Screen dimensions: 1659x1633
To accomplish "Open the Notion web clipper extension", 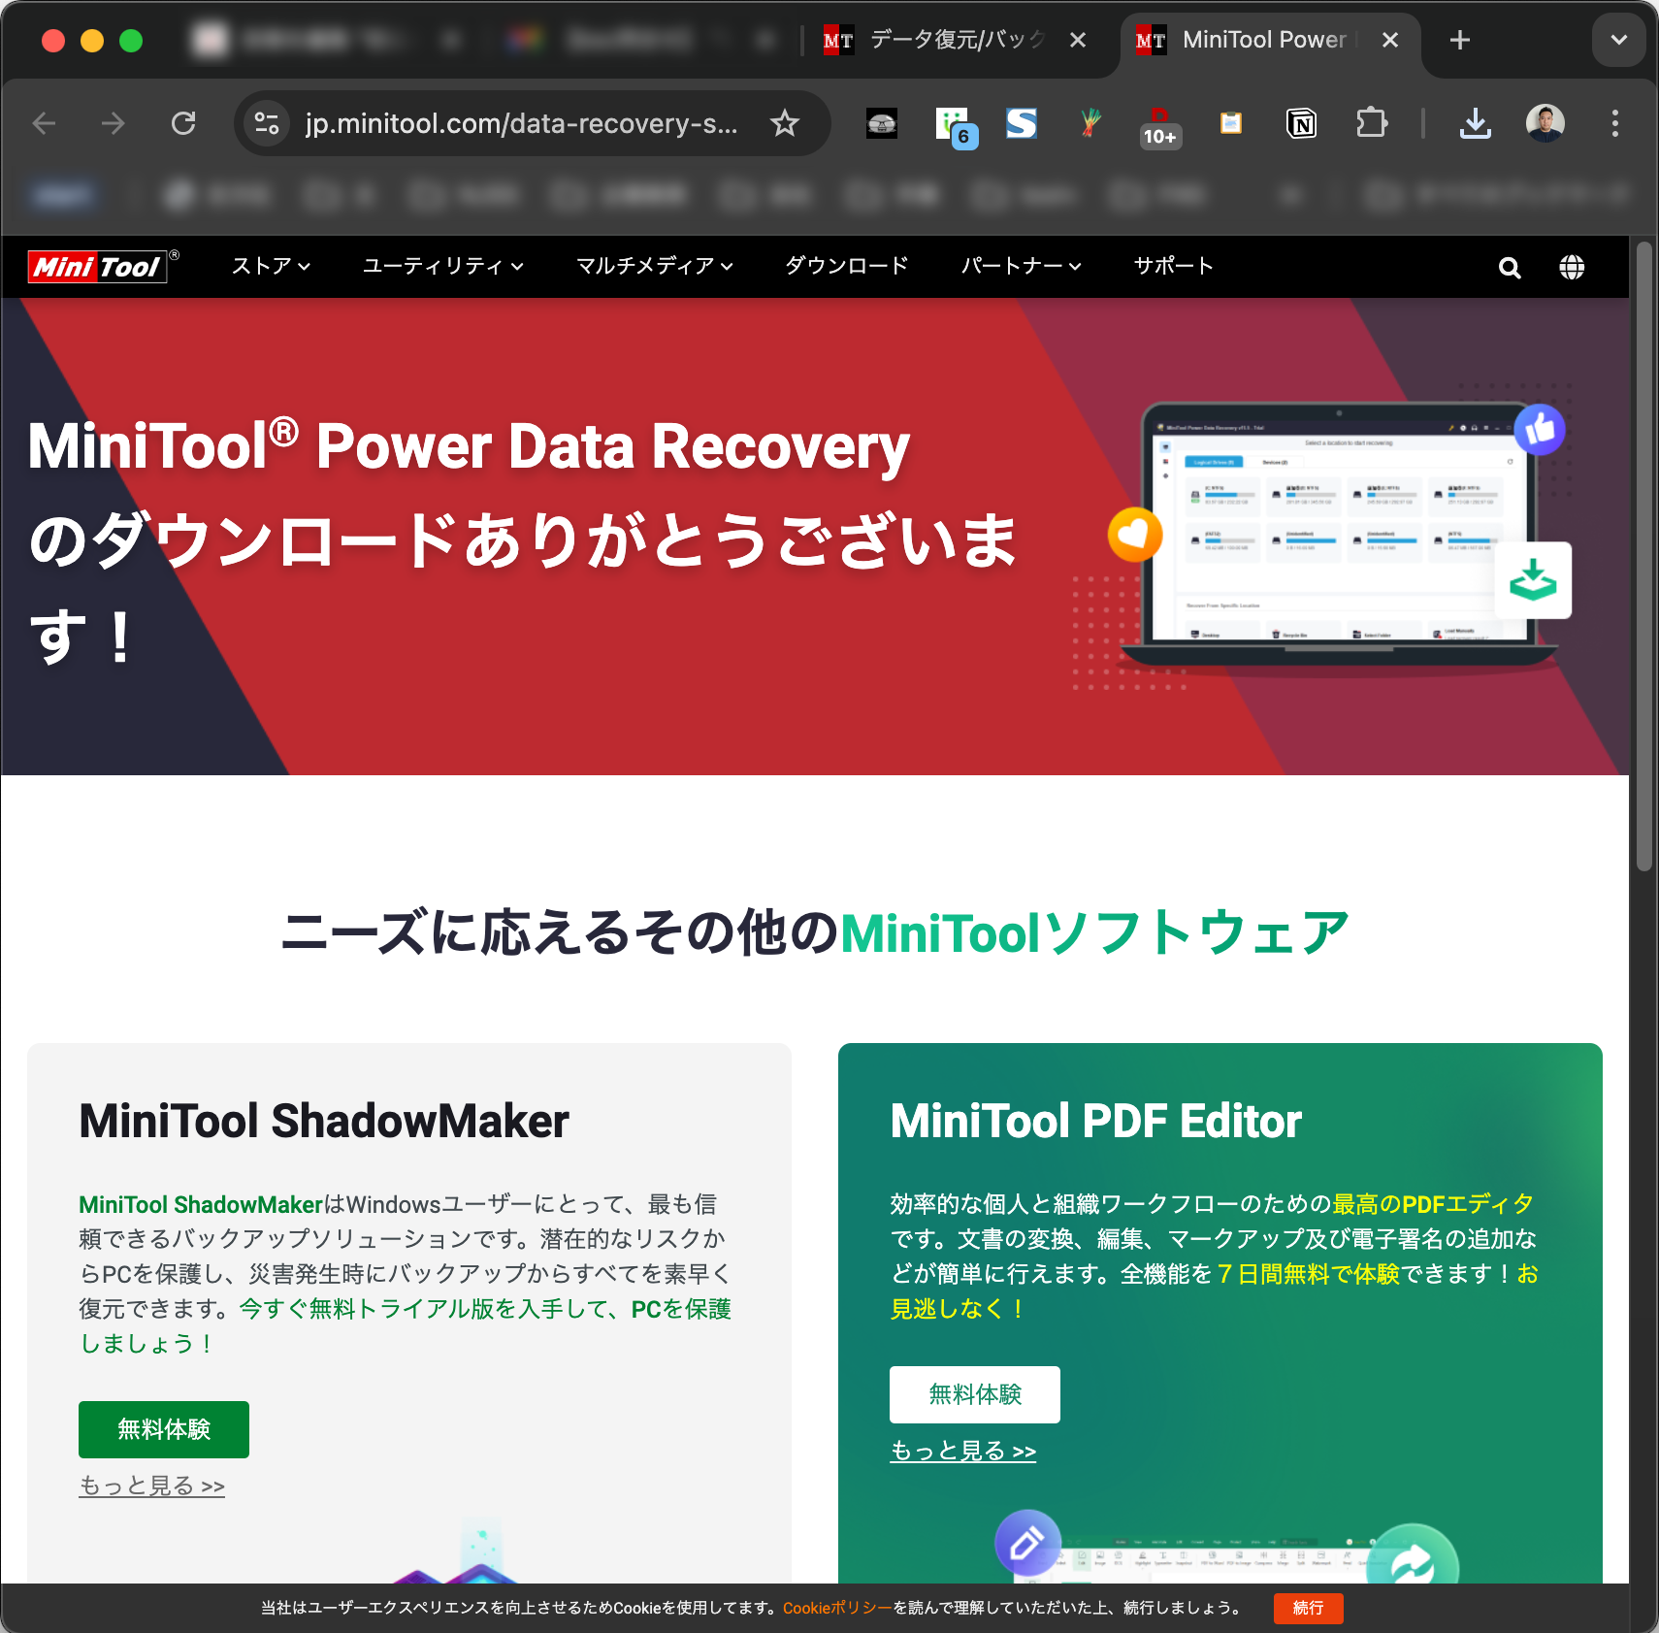I will (1301, 123).
